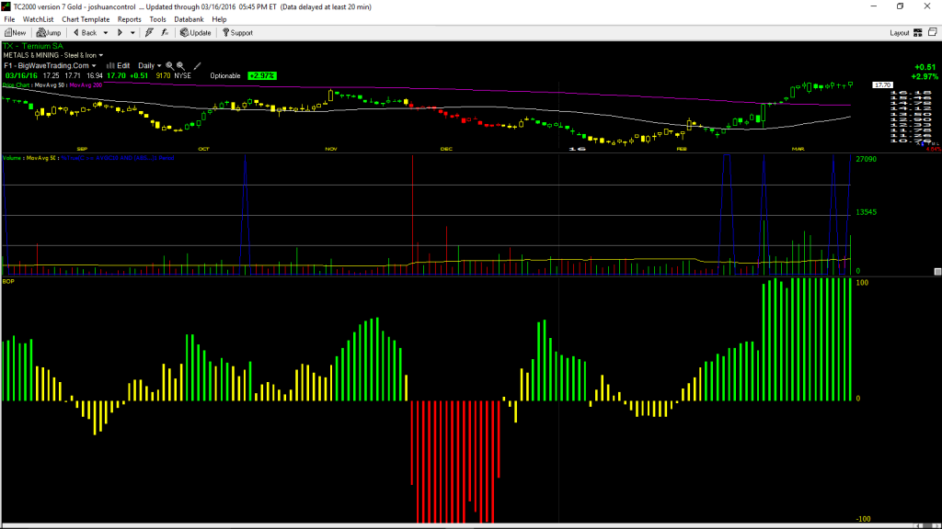Click the first magnifier zoom icon
Screen dimensions: 942x529
click(169, 66)
